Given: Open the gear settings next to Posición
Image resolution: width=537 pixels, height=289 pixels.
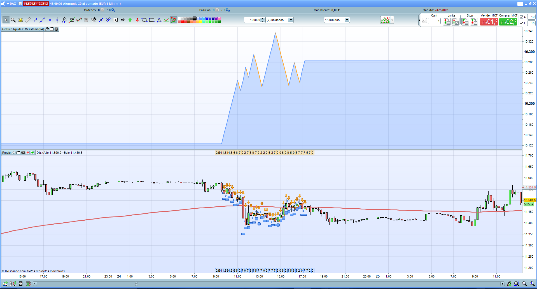Looking at the screenshot, I should click(x=228, y=10).
